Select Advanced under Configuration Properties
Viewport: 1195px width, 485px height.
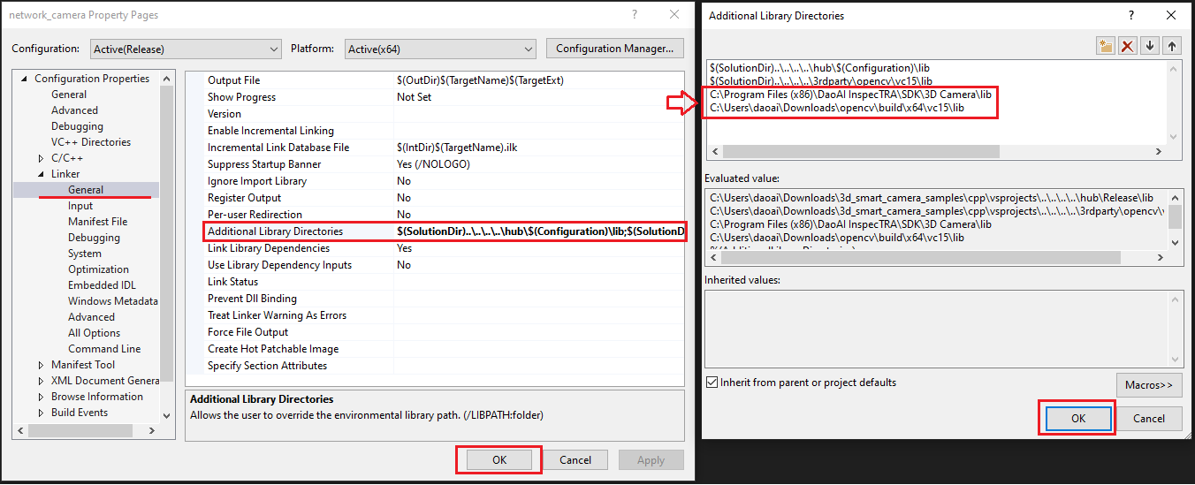click(74, 110)
